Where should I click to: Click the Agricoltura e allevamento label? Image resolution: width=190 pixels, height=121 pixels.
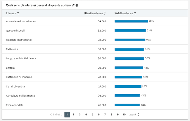[20, 96]
